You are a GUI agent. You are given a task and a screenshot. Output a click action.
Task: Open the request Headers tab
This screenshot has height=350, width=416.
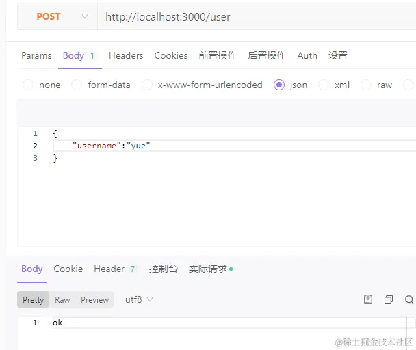click(x=126, y=55)
